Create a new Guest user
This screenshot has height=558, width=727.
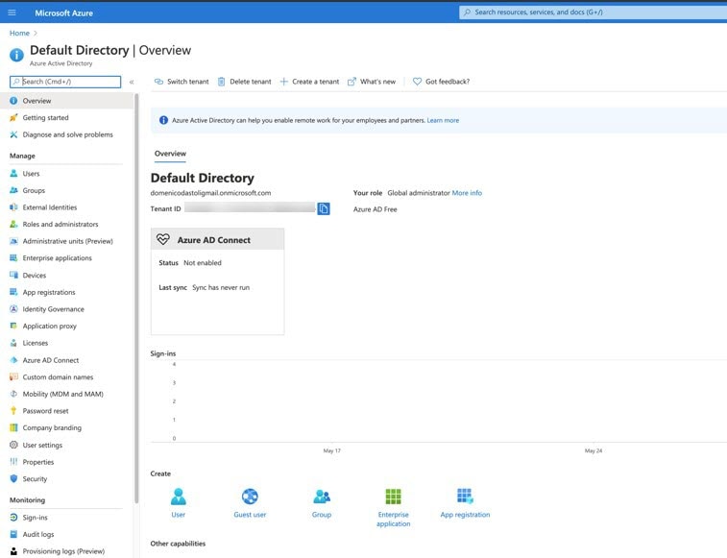[250, 503]
